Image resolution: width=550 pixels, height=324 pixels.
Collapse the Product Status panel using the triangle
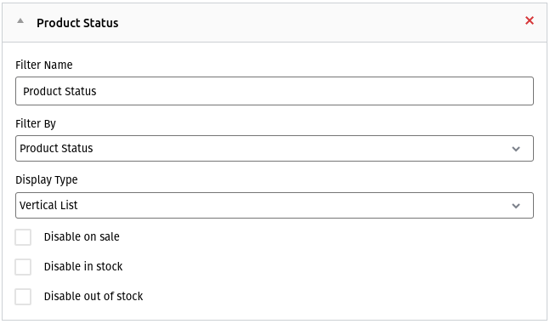20,20
